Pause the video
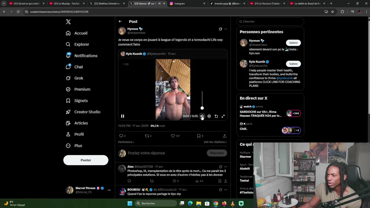Image resolution: width=370 pixels, height=208 pixels. pos(123,116)
